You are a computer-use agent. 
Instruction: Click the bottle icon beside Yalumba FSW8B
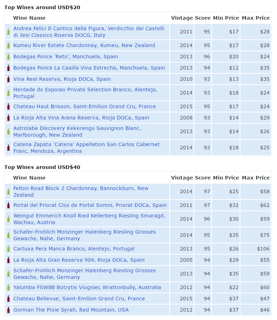click(x=8, y=287)
